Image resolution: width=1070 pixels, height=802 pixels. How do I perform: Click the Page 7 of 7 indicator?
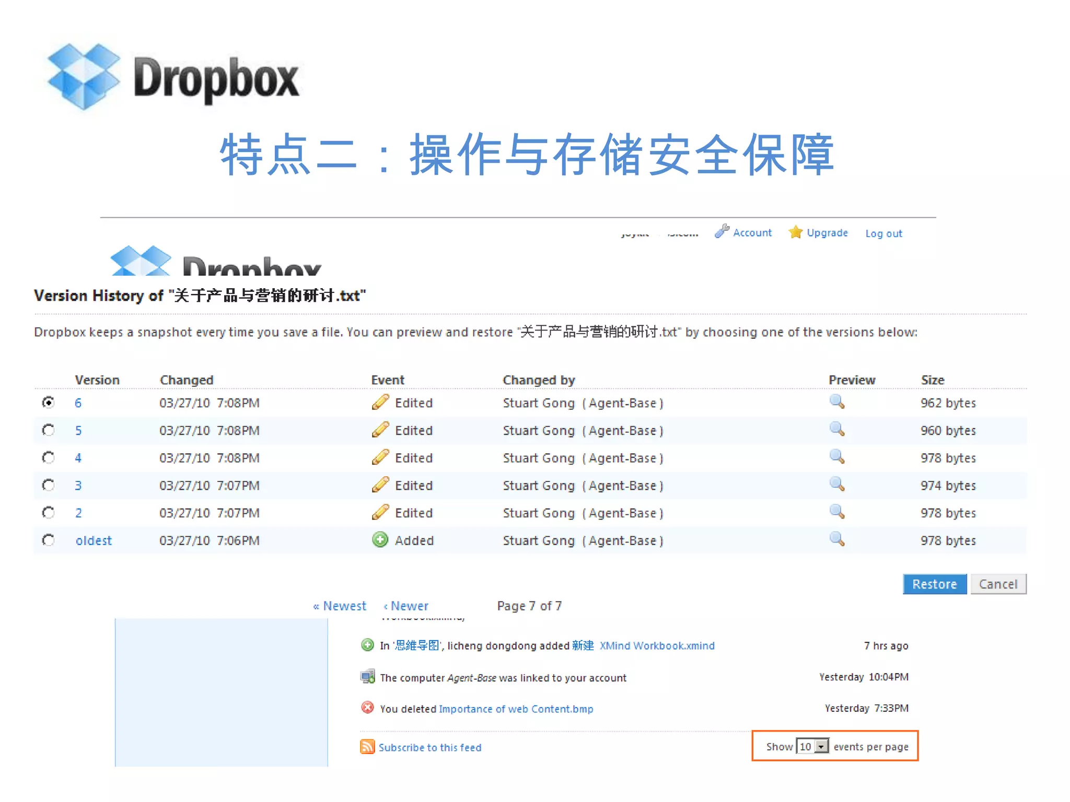pos(529,606)
